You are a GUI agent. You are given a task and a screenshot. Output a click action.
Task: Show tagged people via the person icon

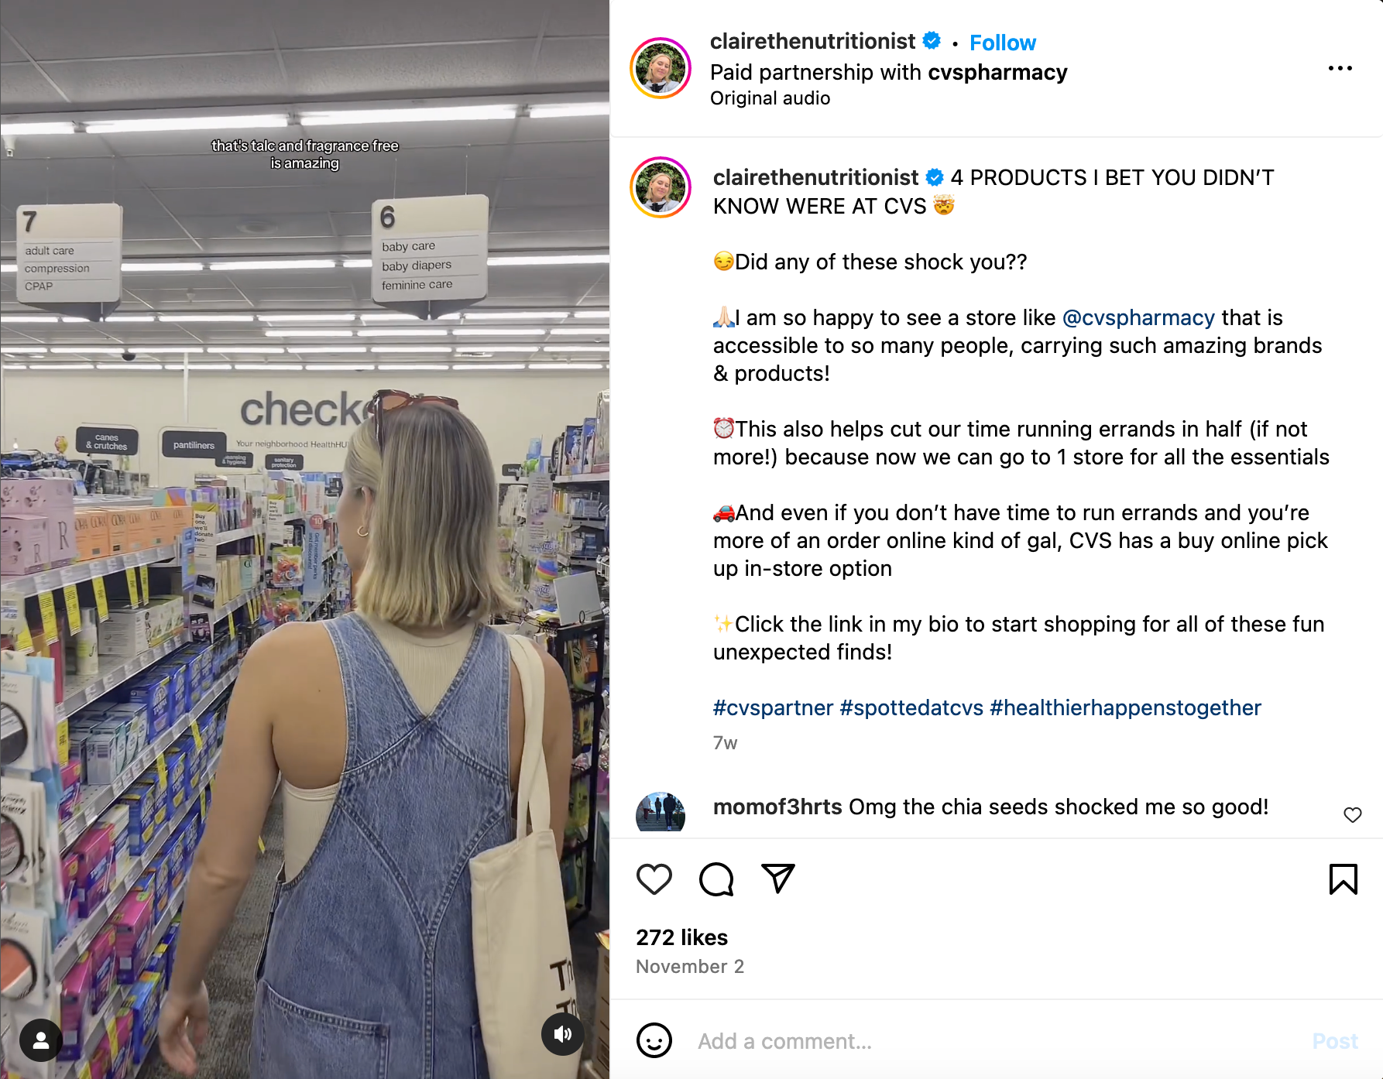41,1040
